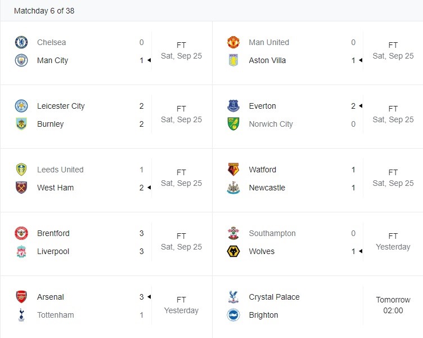
Task: Click the Watford club crest
Action: coord(233,170)
